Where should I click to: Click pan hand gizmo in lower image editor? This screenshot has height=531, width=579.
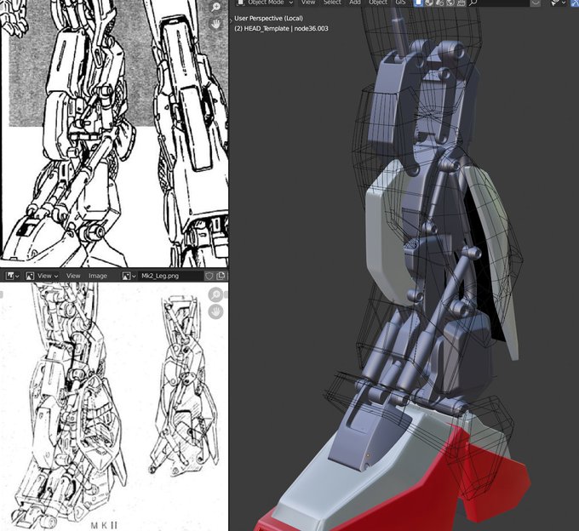(215, 311)
